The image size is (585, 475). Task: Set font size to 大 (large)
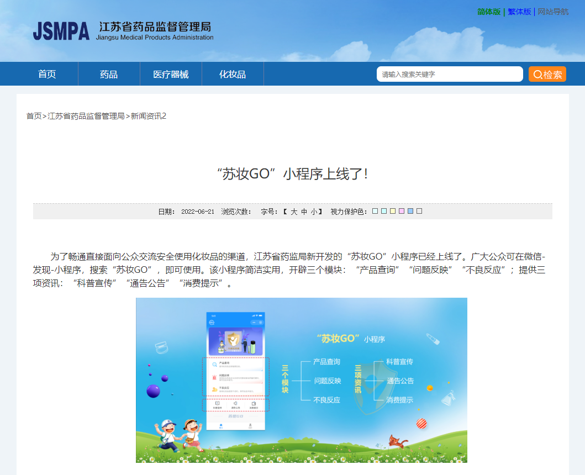tap(294, 212)
